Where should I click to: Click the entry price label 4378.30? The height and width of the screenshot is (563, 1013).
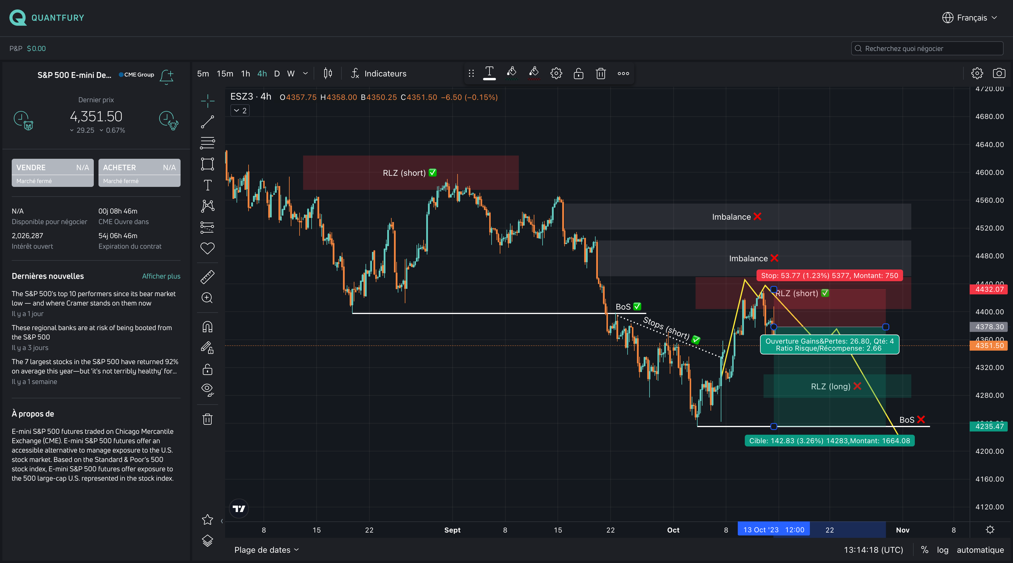(989, 327)
